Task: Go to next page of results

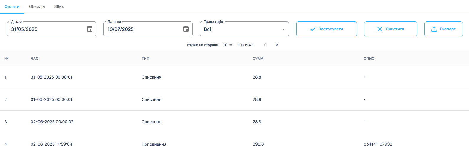Action: tap(277, 45)
